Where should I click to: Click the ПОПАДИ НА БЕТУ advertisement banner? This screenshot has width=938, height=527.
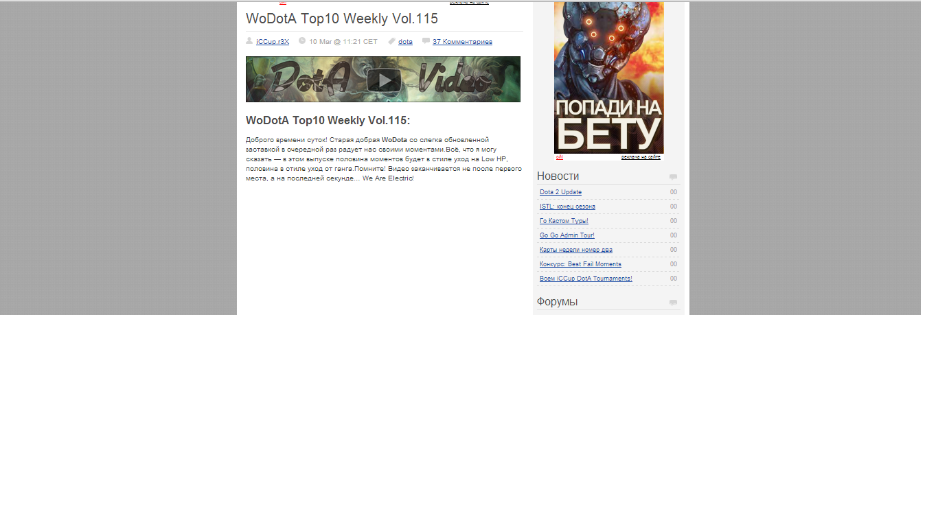(609, 77)
